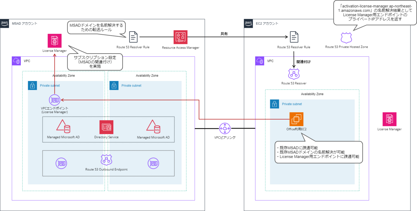Viewport: 417px width, 211px height.
Task: Click Managed Microsoft AD icon right of Directory Service
Action: pyautogui.click(x=153, y=127)
